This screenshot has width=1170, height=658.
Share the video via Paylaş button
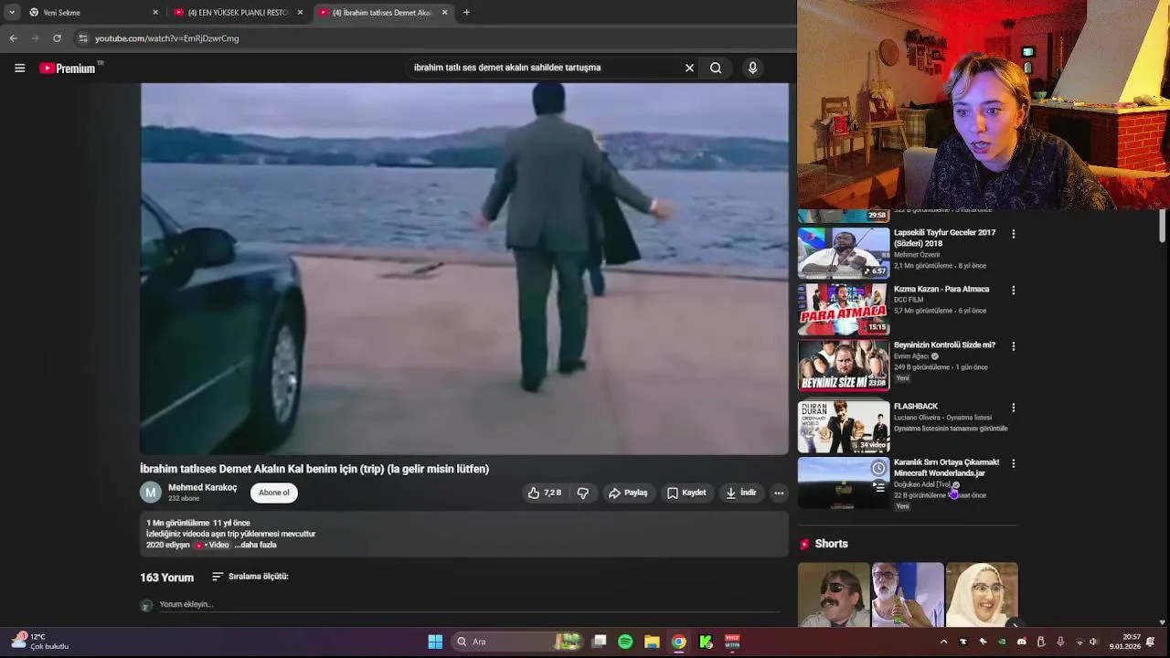click(x=628, y=493)
